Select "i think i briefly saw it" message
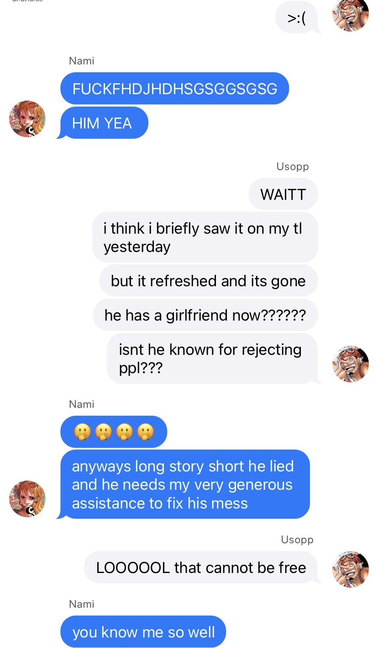This screenshot has height=648, width=378. click(x=205, y=237)
